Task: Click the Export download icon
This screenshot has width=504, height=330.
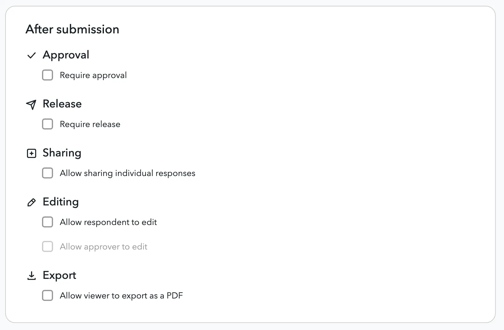Action: tap(32, 276)
